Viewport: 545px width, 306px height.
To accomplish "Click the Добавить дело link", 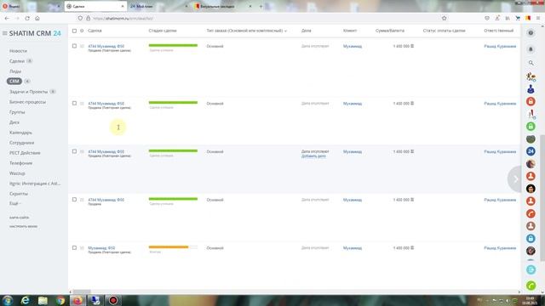I will 313,156.
